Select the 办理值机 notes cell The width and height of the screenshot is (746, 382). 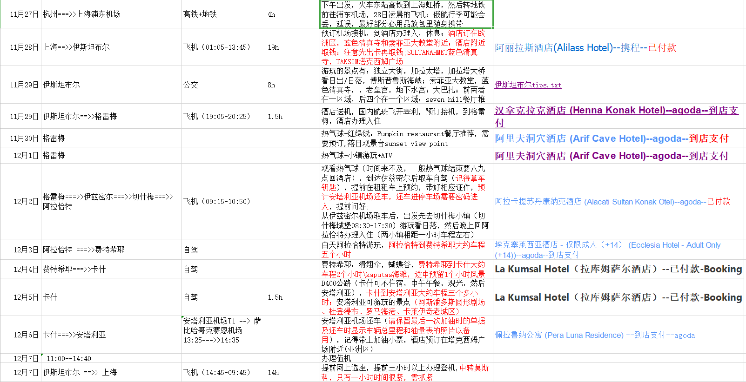(x=407, y=359)
